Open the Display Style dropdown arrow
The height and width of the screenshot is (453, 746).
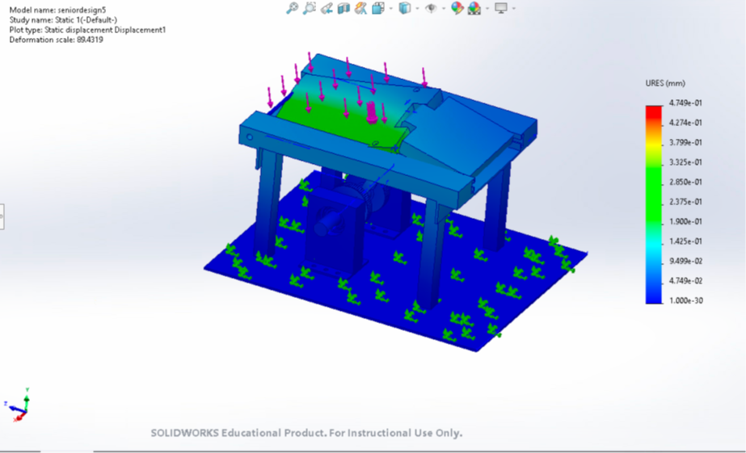pyautogui.click(x=417, y=8)
